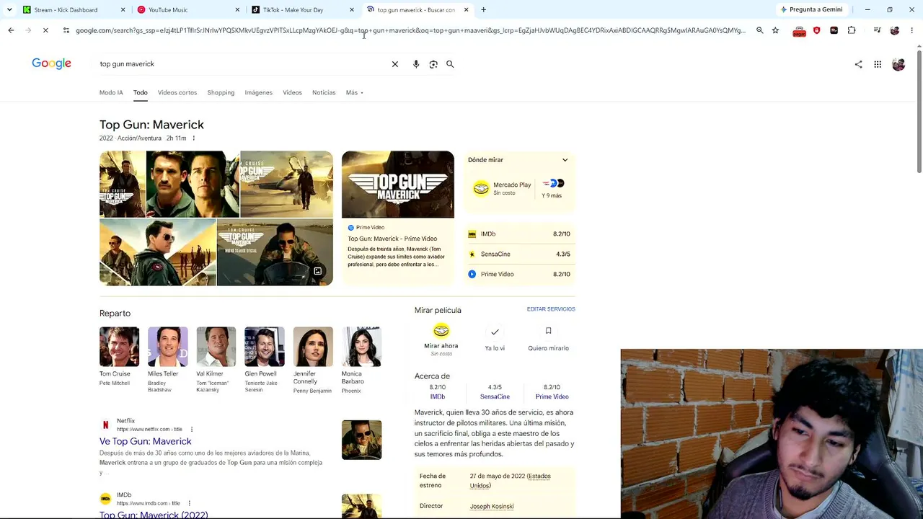Image resolution: width=923 pixels, height=519 pixels.
Task: Open the browser zoom indicator icon
Action: point(759,30)
